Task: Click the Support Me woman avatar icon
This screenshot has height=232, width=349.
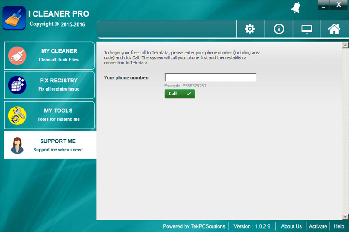Action: 17,145
